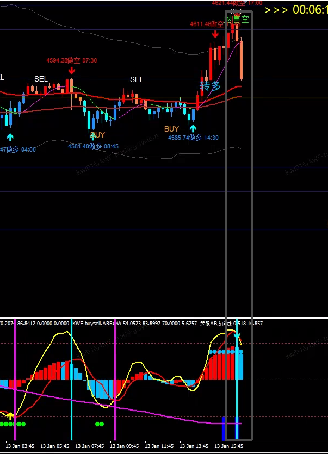
Task: Click the red sell arrow below 4611.46 label
Action: [215, 34]
